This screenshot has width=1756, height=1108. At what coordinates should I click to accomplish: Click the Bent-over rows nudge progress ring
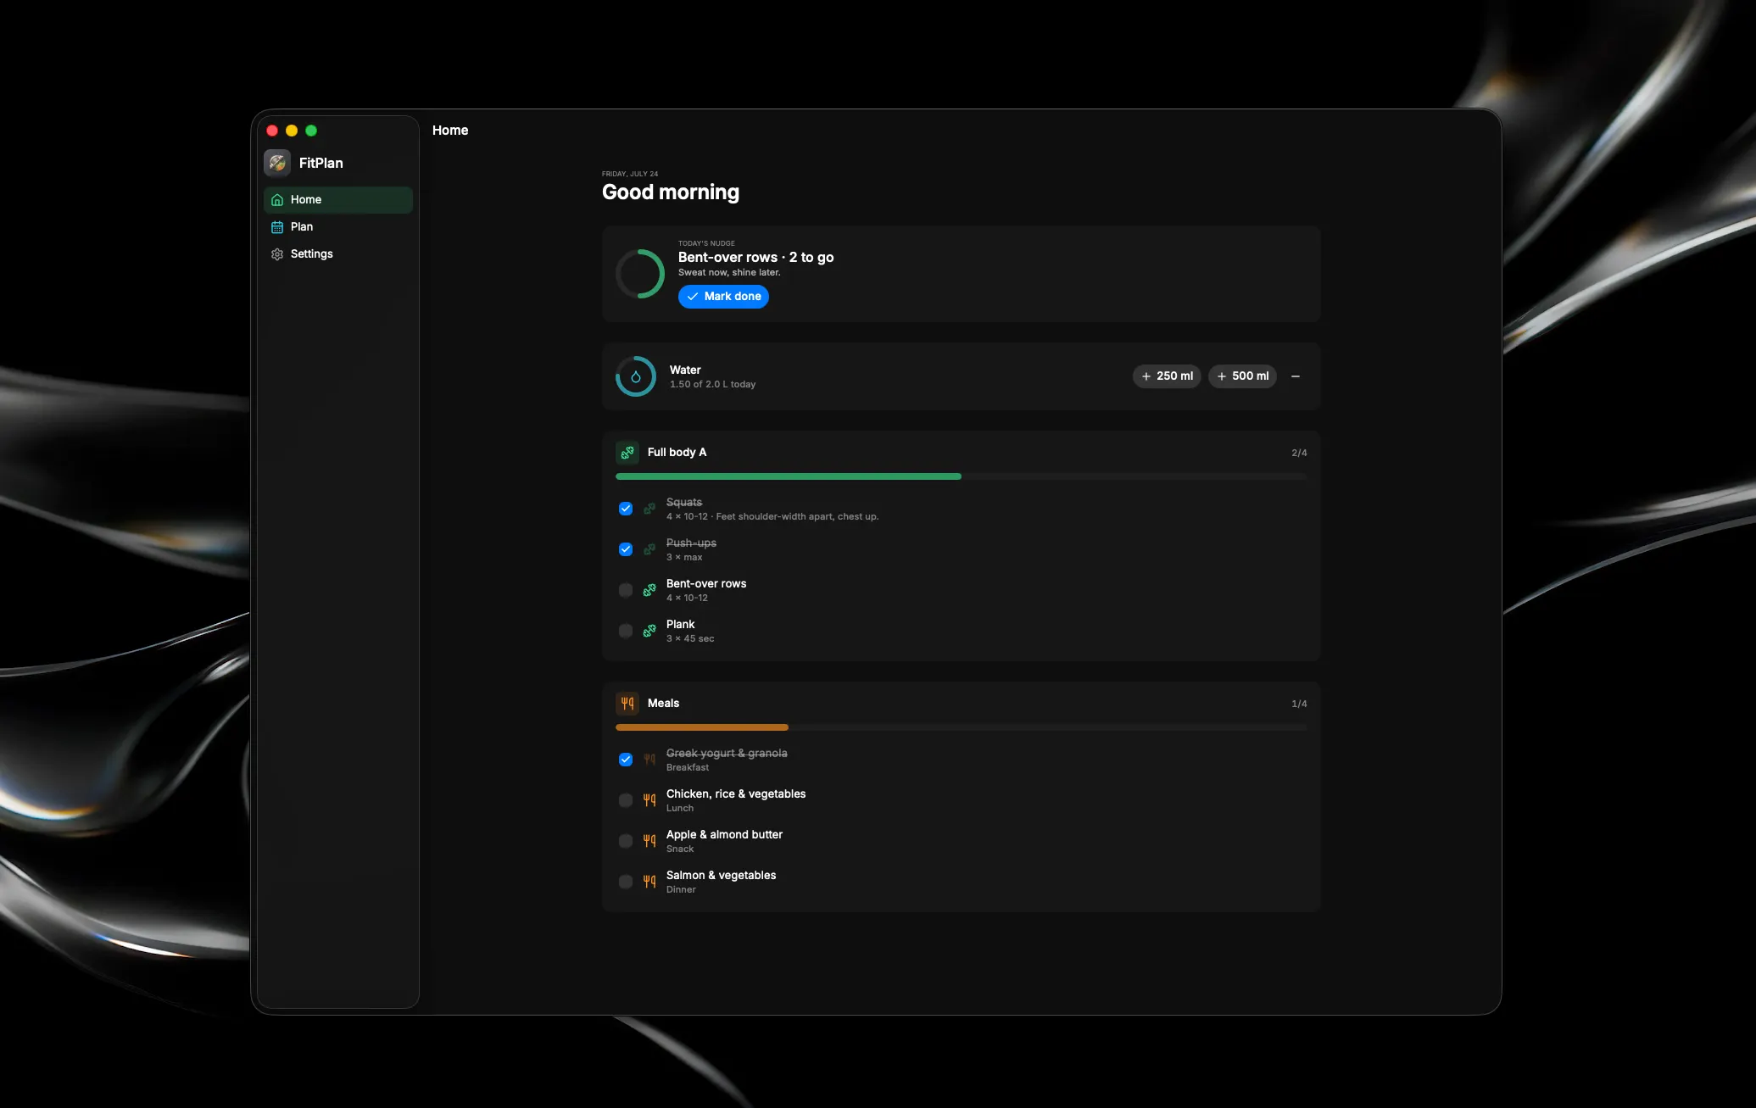coord(640,274)
